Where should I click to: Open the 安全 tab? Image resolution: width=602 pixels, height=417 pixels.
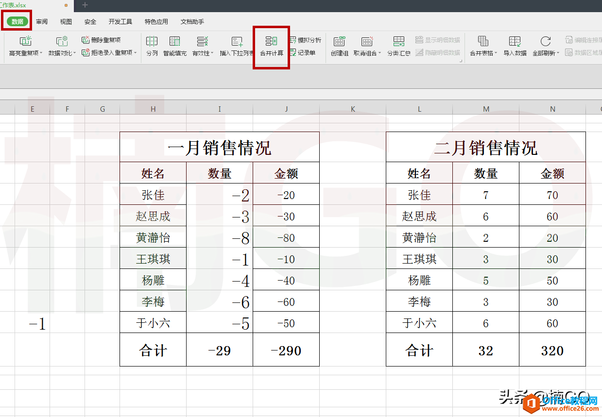tap(90, 22)
